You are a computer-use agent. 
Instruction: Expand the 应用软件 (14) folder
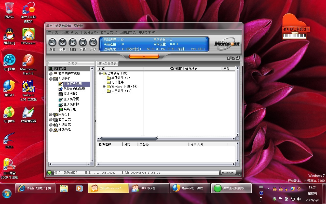104,91
